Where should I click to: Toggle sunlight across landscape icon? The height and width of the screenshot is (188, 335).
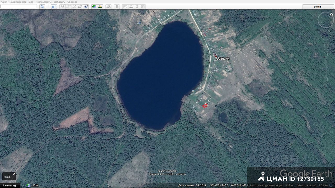click(100, 7)
